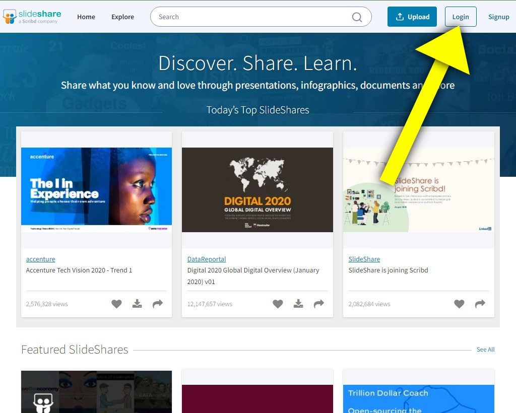Like the Accenture Tech Vision slideshow
The height and width of the screenshot is (413, 516).
[116, 304]
